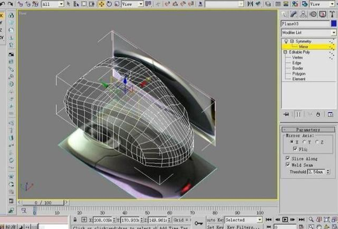This screenshot has width=338, height=229.
Task: Select the Z mirror axis radio button
Action: pyautogui.click(x=317, y=142)
